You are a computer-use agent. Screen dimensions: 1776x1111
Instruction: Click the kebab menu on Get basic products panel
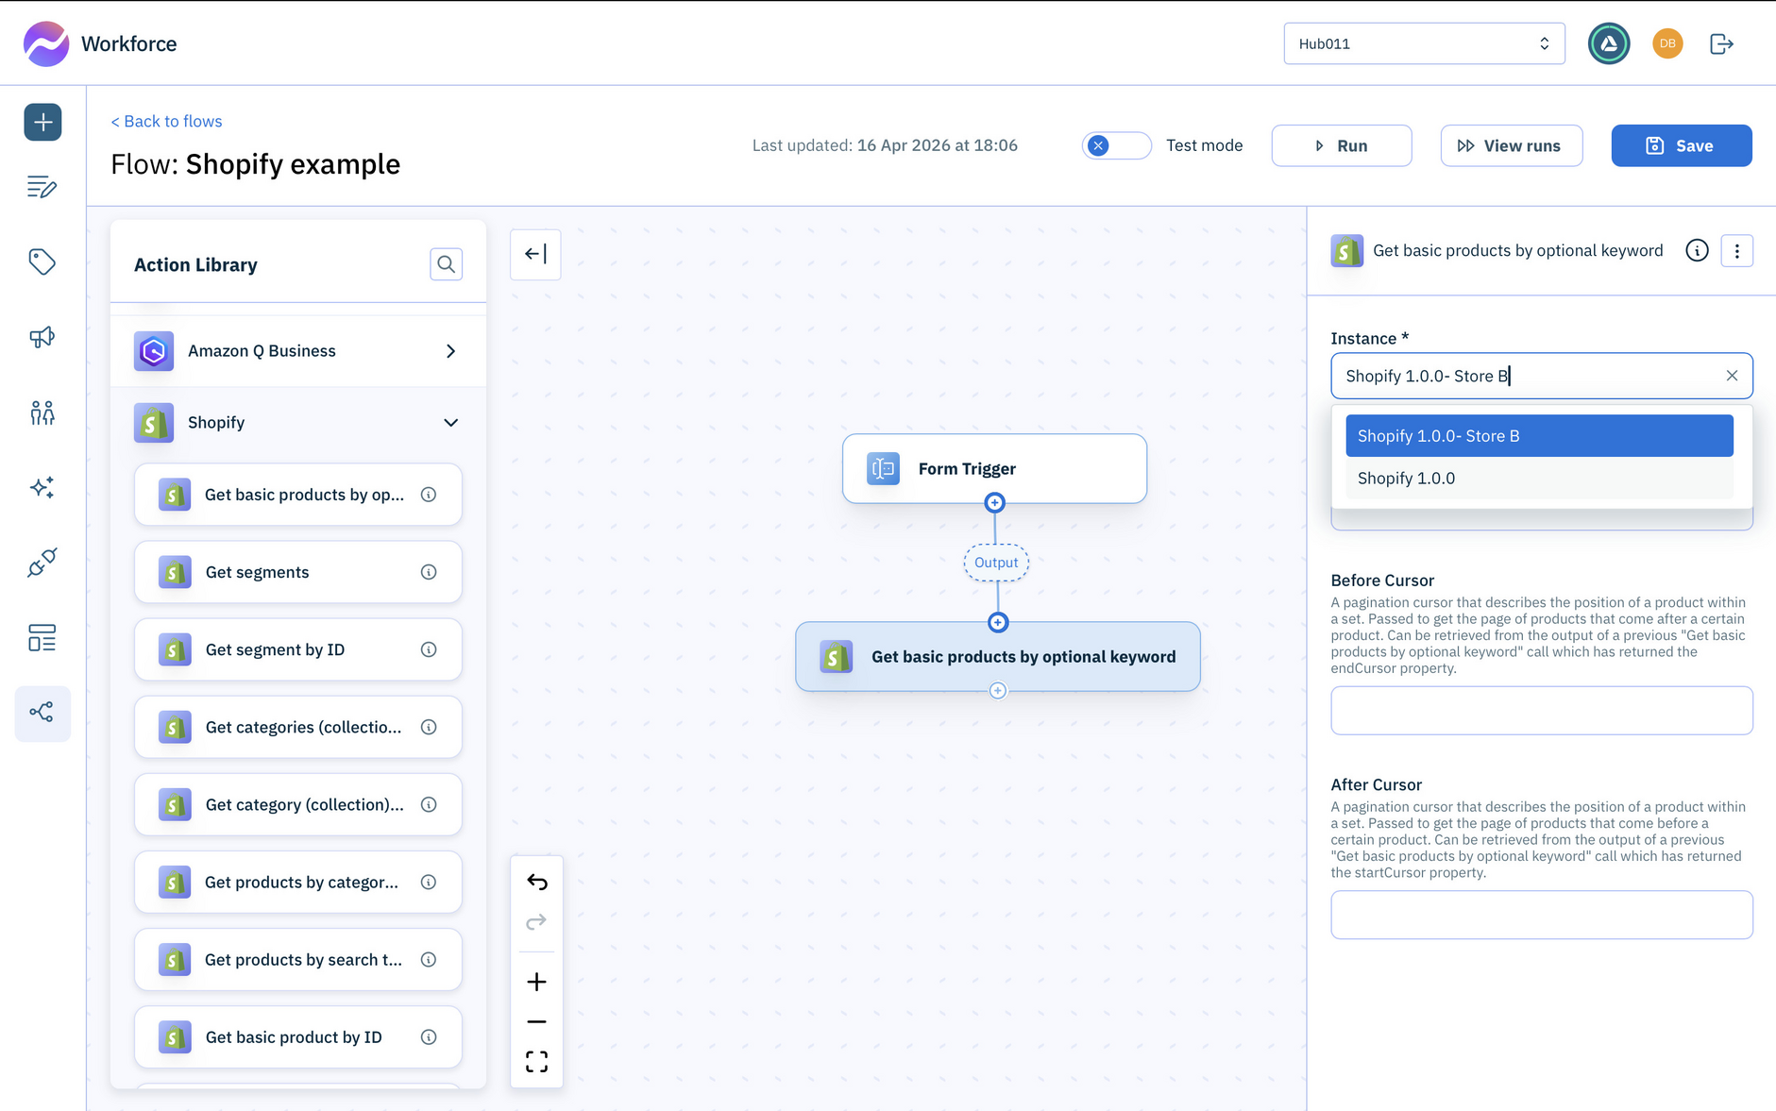pyautogui.click(x=1737, y=250)
